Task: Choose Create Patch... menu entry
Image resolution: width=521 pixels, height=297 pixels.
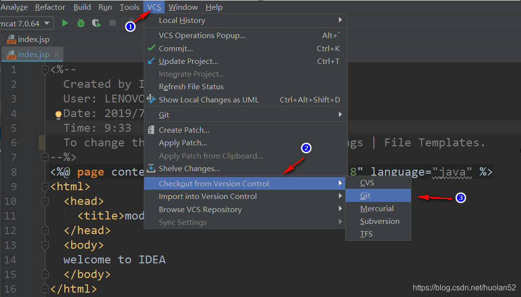Action: point(246,130)
